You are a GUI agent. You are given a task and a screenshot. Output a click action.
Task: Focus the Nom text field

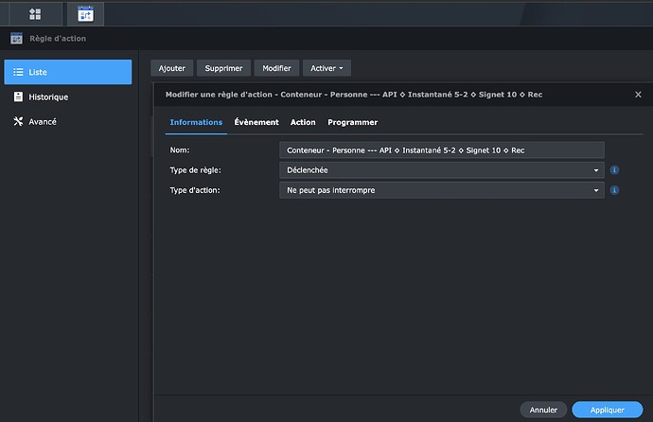(x=442, y=149)
